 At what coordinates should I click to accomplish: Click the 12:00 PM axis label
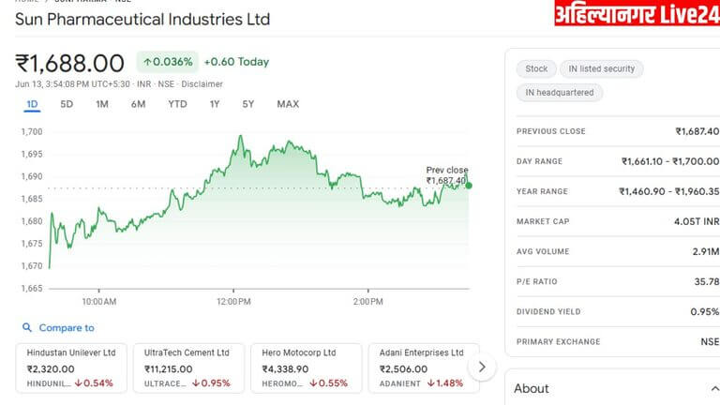233,302
